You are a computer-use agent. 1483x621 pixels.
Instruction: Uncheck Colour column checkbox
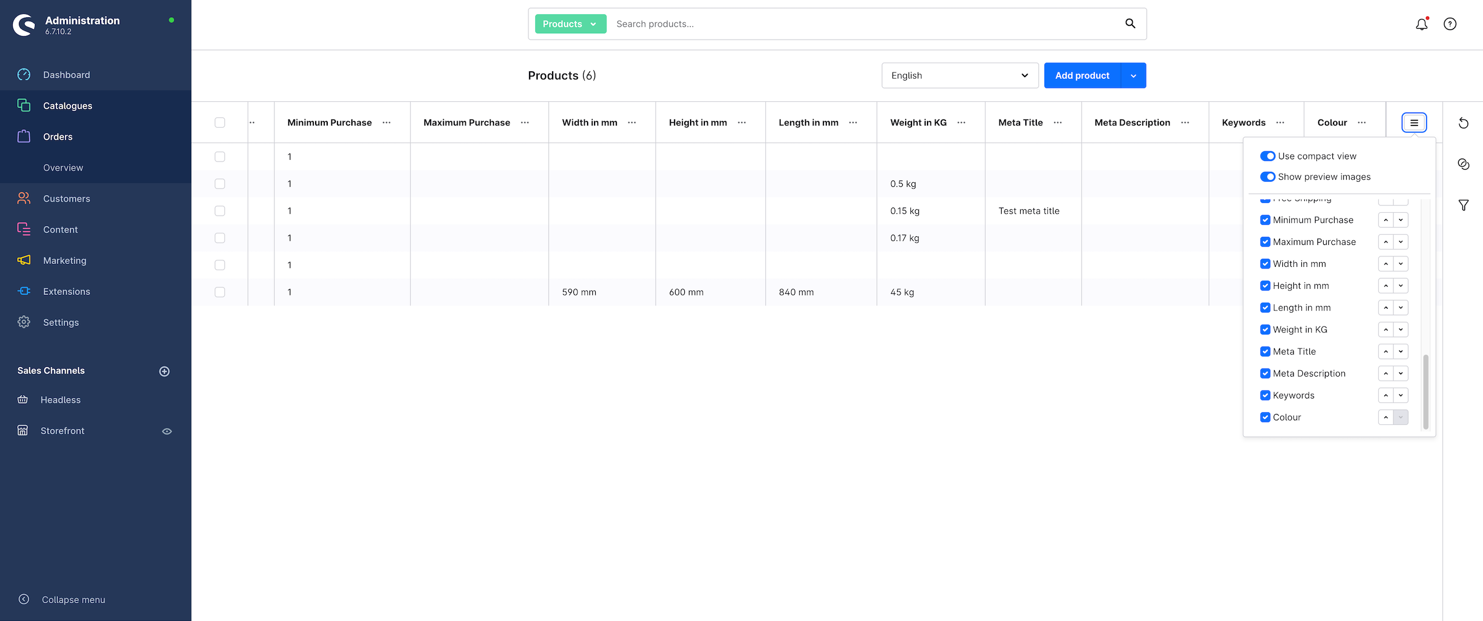pyautogui.click(x=1265, y=417)
